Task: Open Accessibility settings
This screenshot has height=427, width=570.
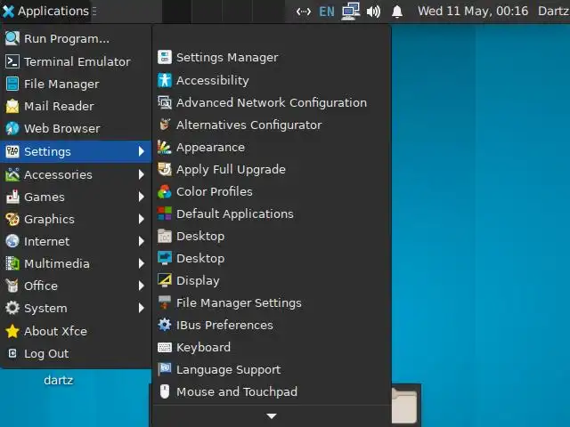Action: [272, 80]
